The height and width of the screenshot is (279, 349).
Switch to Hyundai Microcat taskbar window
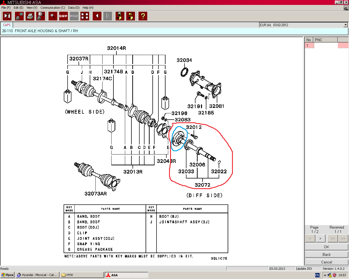click(37, 275)
